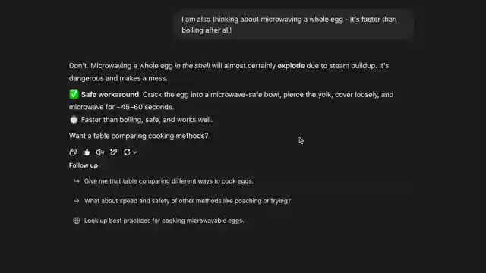The image size is (486, 273).
Task: Select follow-up 'Give me that table comparing different ways'
Action: tap(169, 181)
